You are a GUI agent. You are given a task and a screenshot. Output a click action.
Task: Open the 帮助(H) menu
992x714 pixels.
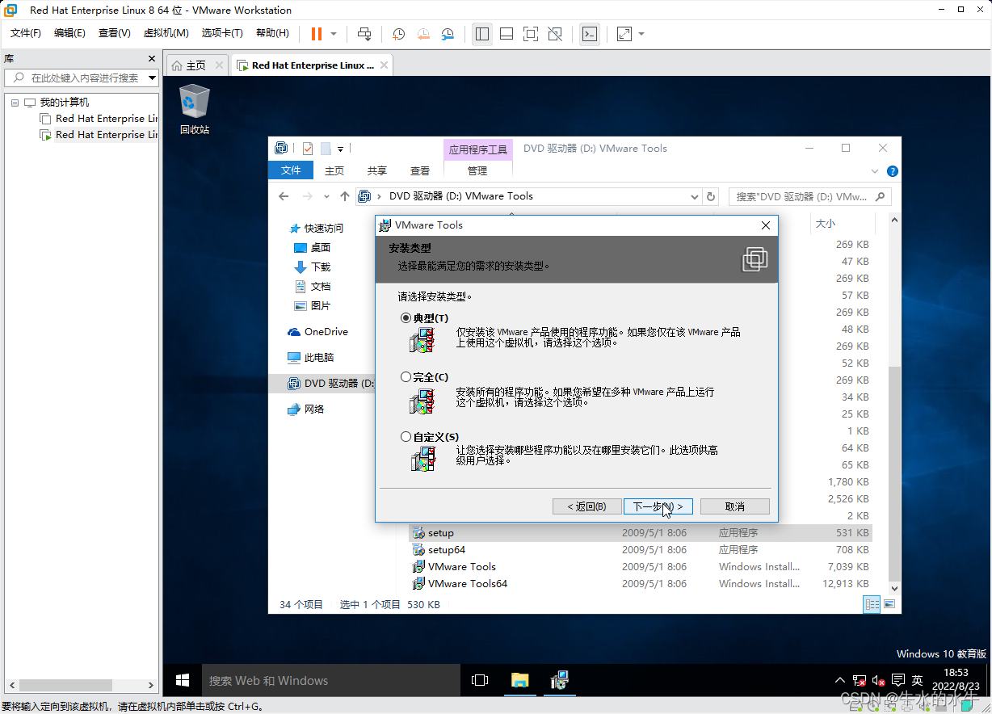[x=272, y=33]
